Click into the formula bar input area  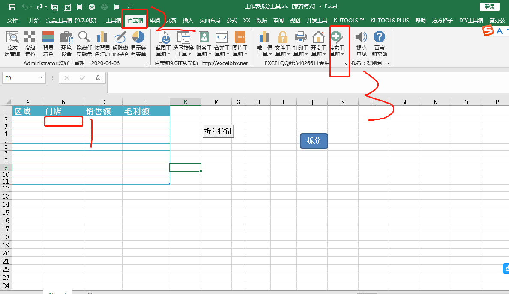click(308, 82)
